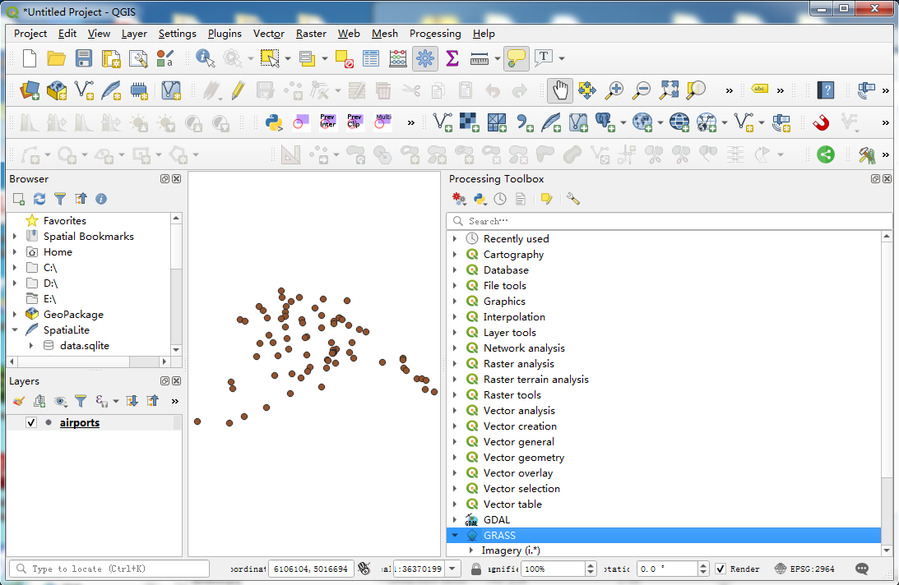Select the Pan Map hand tool

pyautogui.click(x=559, y=90)
